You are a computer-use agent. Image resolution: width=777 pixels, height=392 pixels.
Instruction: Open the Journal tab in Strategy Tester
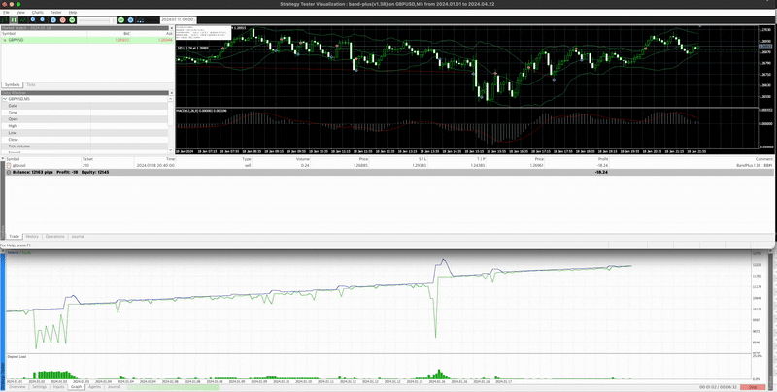tap(114, 387)
